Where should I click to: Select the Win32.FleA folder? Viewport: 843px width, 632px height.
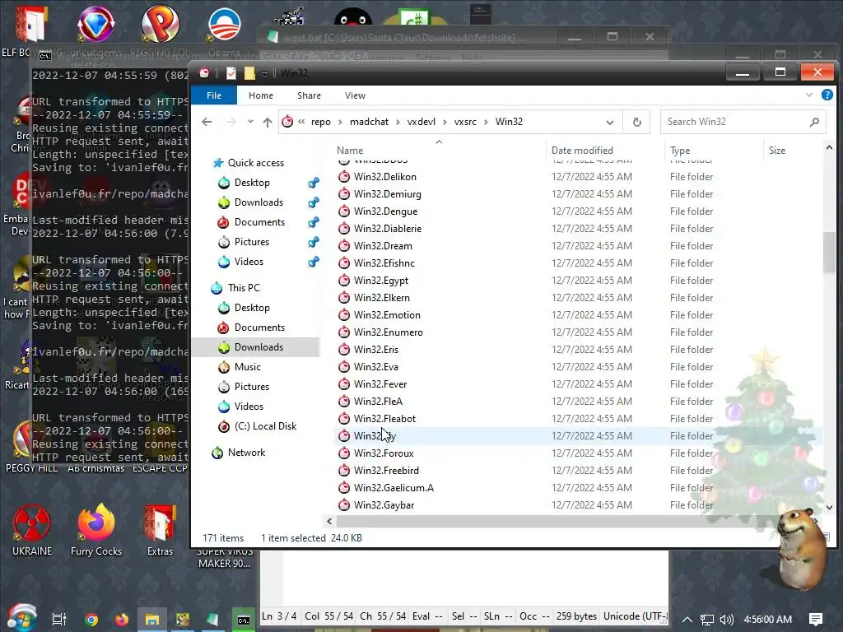[x=377, y=402]
